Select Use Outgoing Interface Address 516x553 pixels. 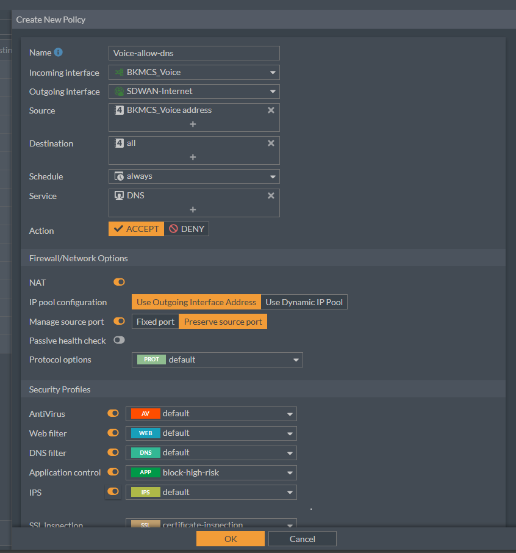click(x=196, y=302)
